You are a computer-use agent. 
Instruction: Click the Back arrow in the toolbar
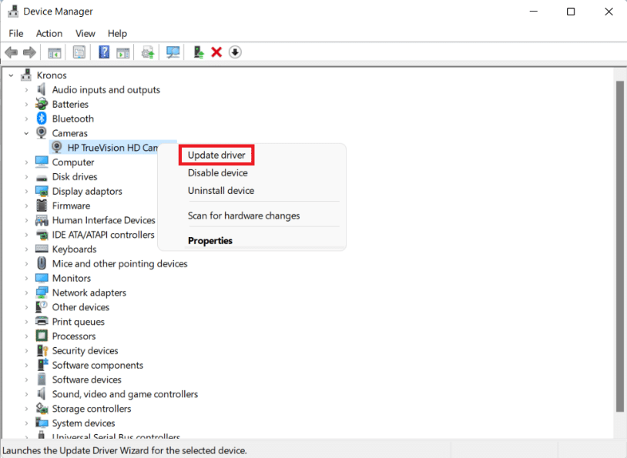pos(11,52)
